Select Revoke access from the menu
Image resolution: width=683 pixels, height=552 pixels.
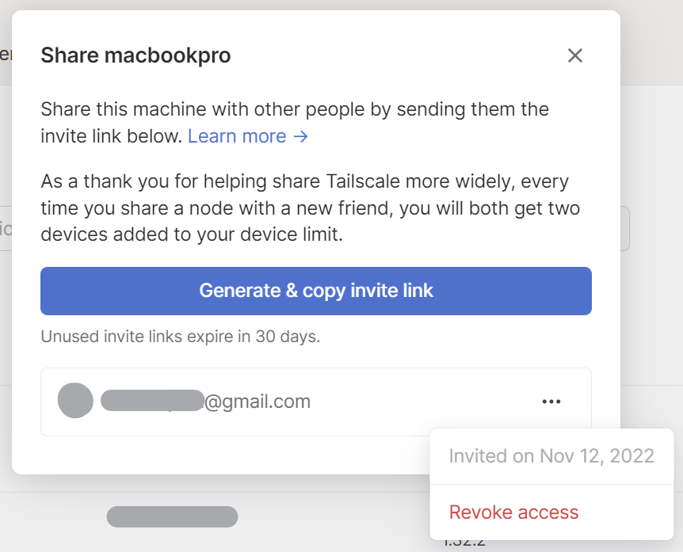point(513,512)
